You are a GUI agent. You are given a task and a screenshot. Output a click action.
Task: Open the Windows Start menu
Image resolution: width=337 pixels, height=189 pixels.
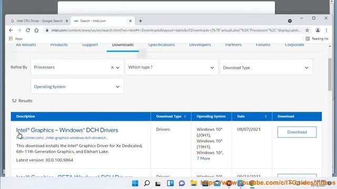pos(135,183)
